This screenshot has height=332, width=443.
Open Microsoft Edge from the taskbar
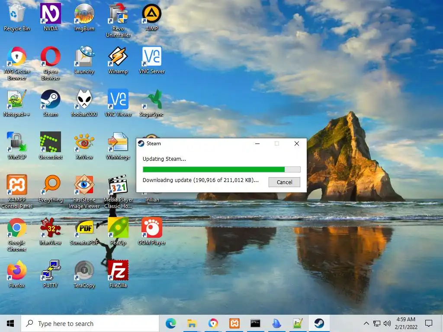(x=170, y=323)
